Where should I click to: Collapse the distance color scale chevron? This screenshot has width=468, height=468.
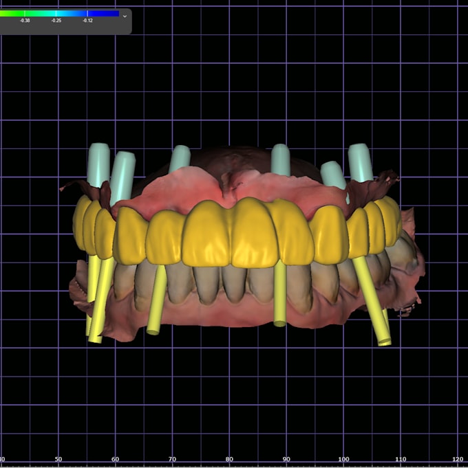125,16
